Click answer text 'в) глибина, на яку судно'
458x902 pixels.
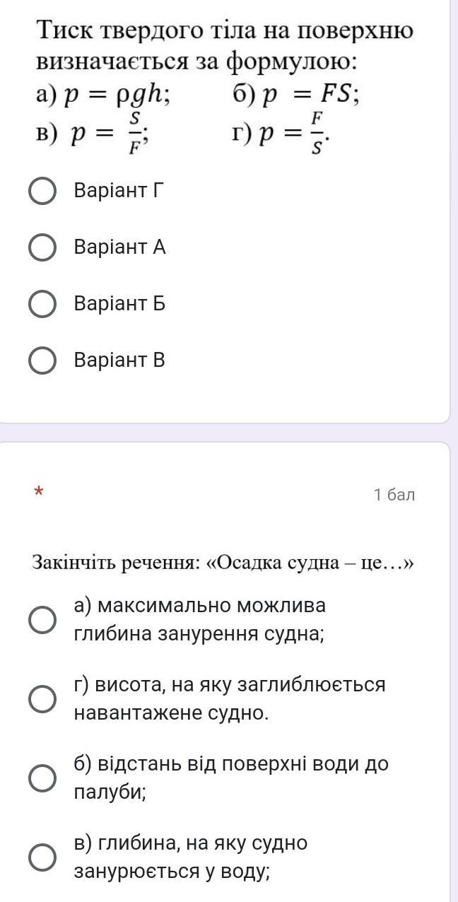pos(191,857)
